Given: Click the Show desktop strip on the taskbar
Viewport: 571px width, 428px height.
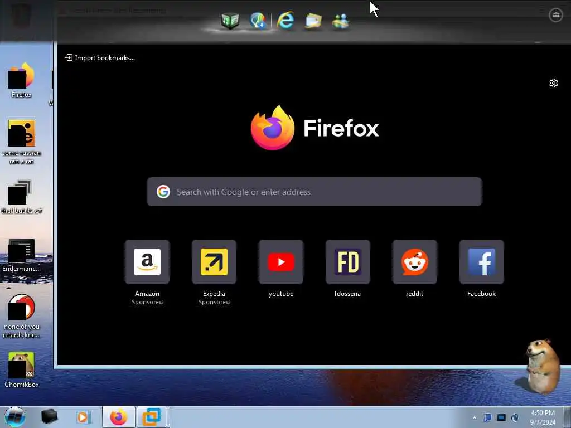Looking at the screenshot, I should 567,417.
